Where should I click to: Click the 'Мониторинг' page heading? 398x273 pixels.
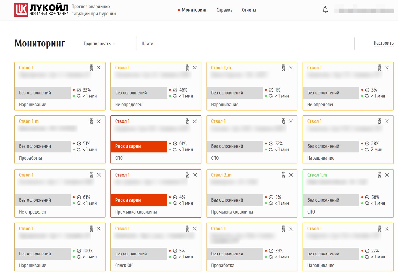[x=40, y=43]
